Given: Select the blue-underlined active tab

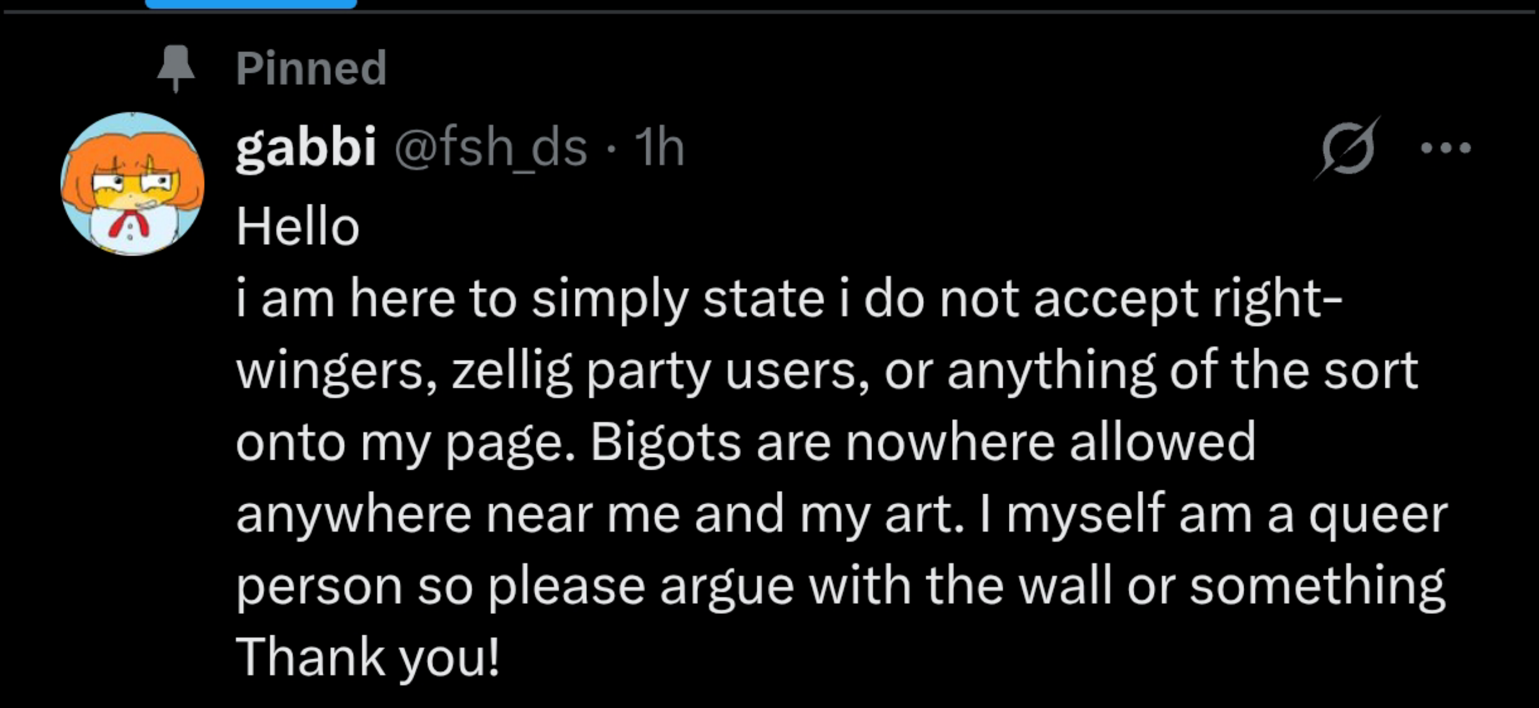Looking at the screenshot, I should 251,4.
